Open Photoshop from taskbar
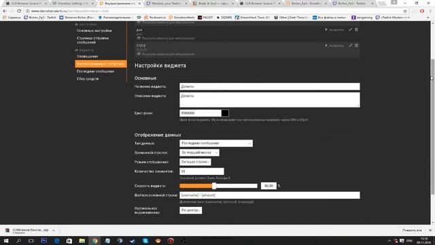 (43, 241)
